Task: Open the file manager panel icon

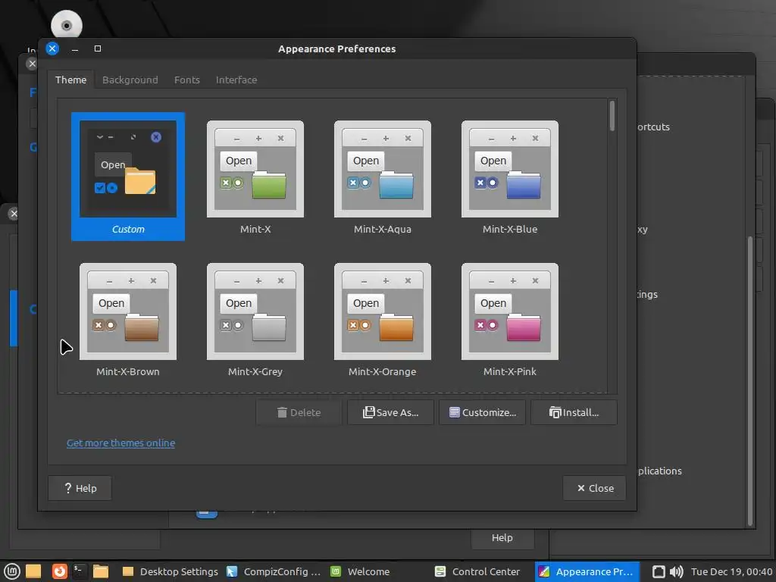Action: 101,571
